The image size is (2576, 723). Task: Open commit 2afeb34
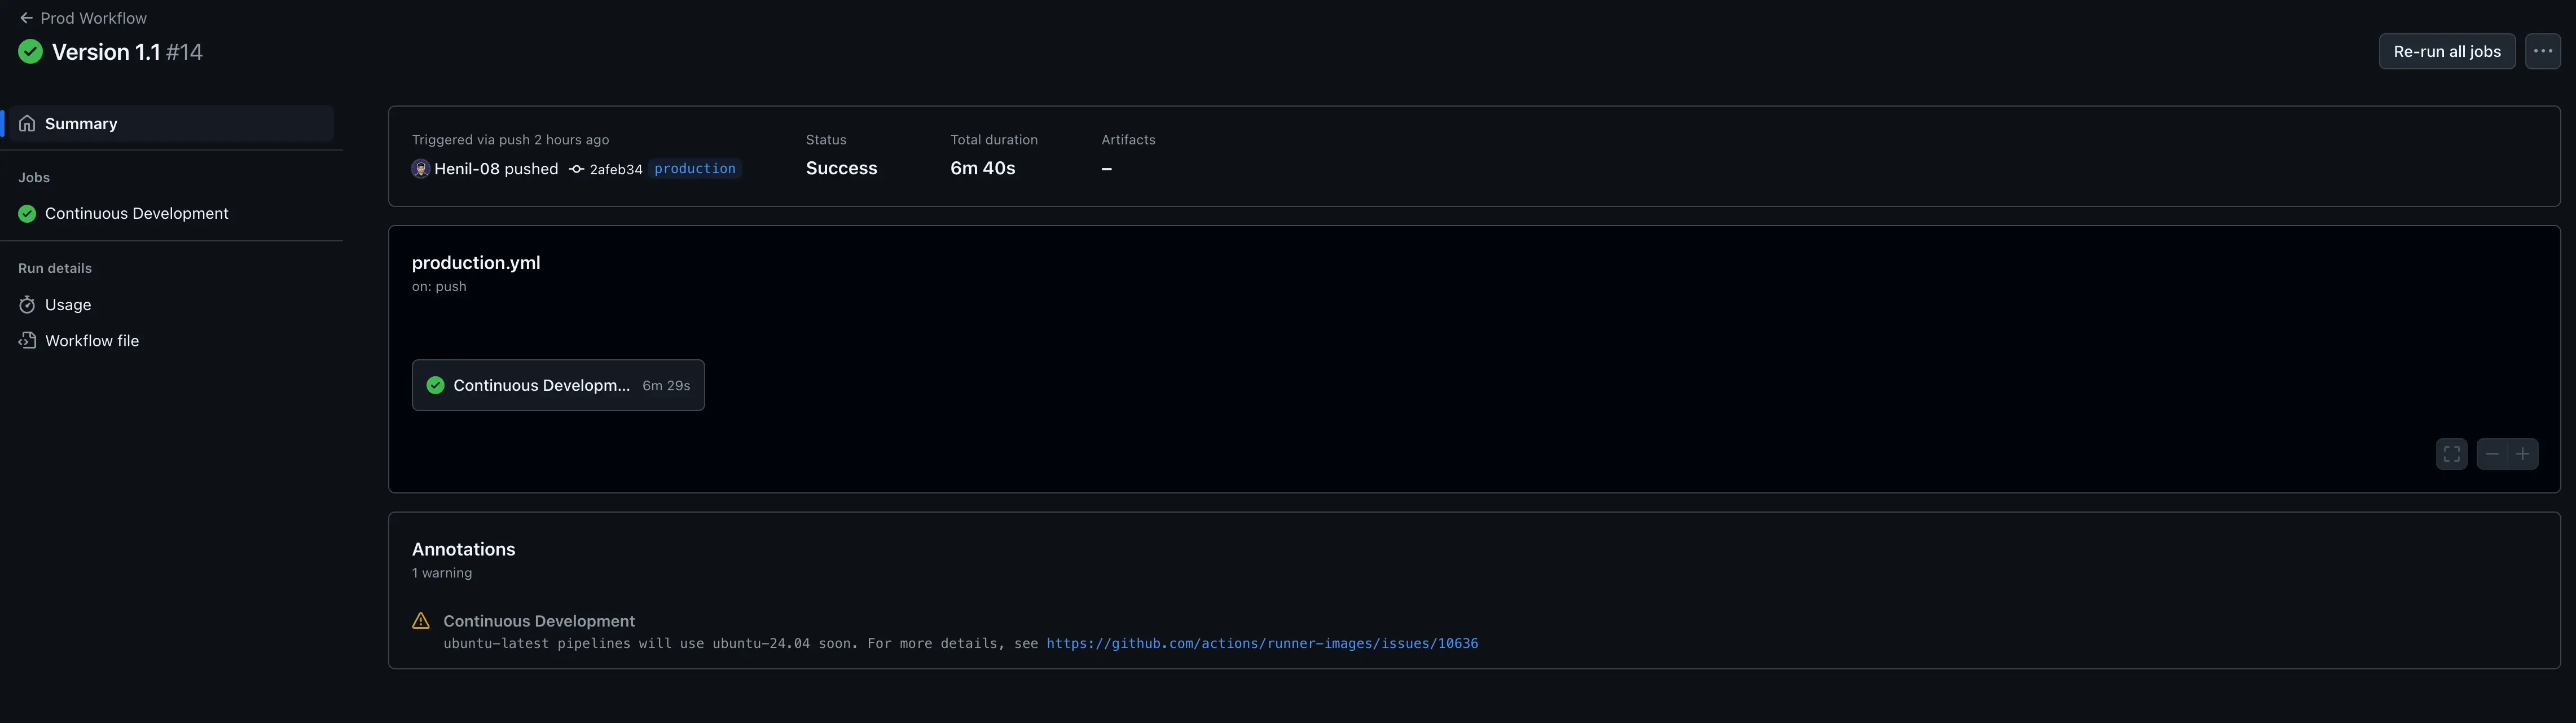point(616,170)
